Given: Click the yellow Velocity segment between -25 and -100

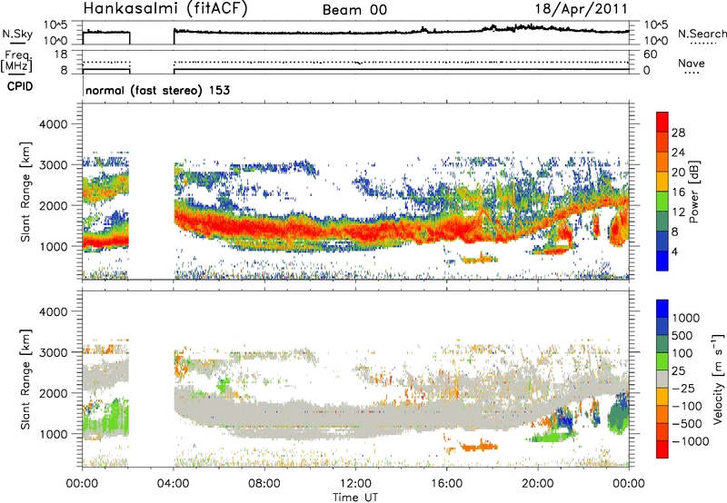Looking at the screenshot, I should coord(662,397).
